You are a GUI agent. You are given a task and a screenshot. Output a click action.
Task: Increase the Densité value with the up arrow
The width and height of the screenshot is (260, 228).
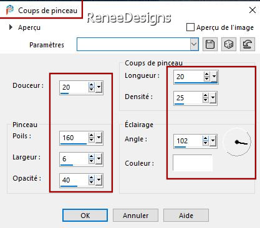pyautogui.click(x=205, y=95)
